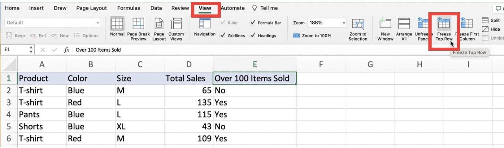
Task: Click Freeze Top Row
Action: tap(444, 29)
